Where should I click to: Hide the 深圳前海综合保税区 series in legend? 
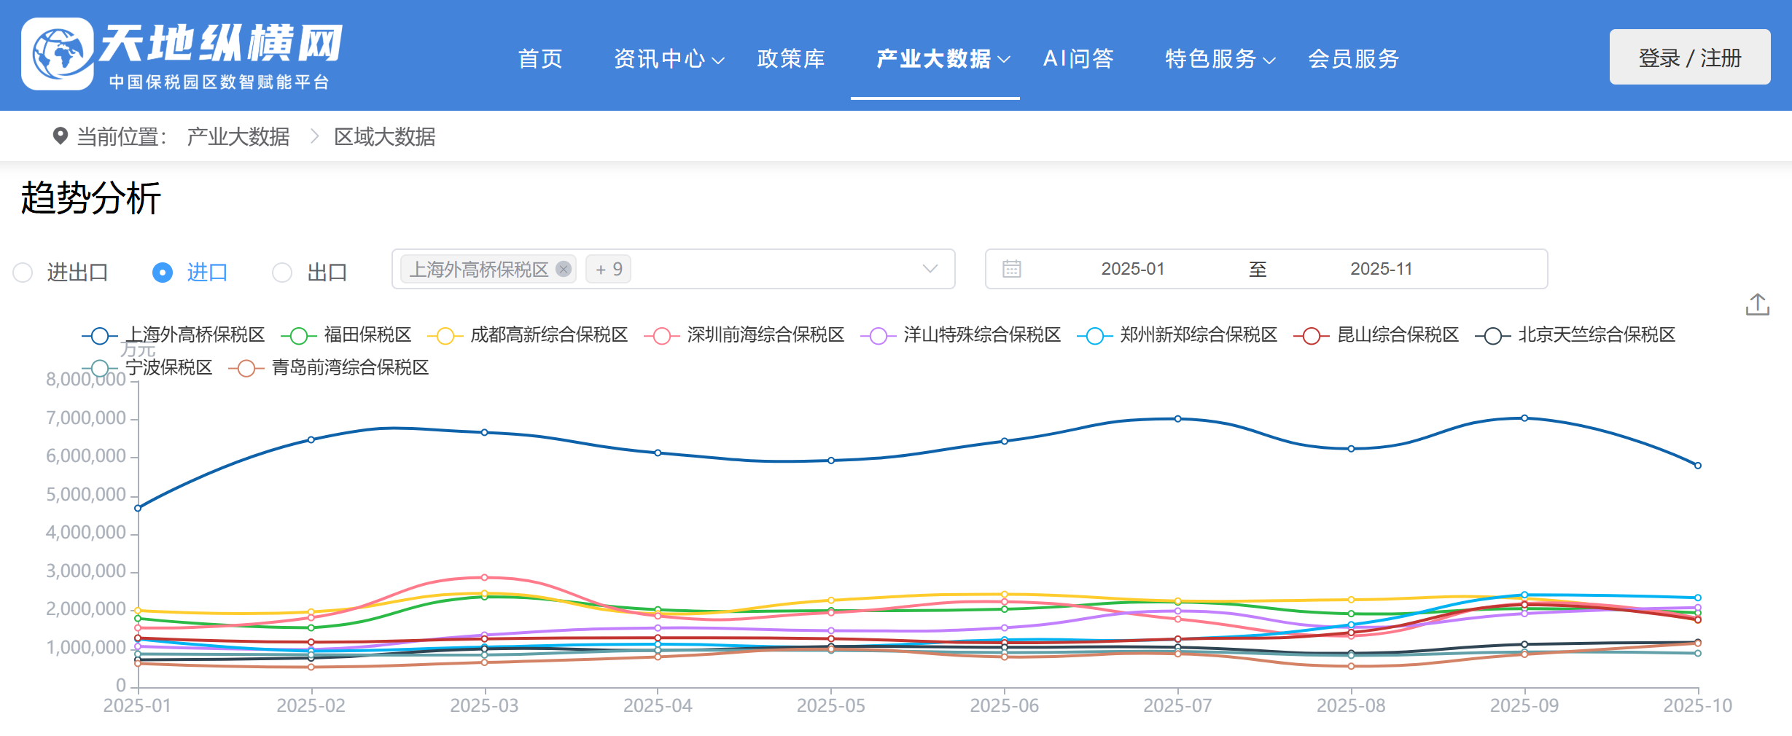click(x=661, y=335)
